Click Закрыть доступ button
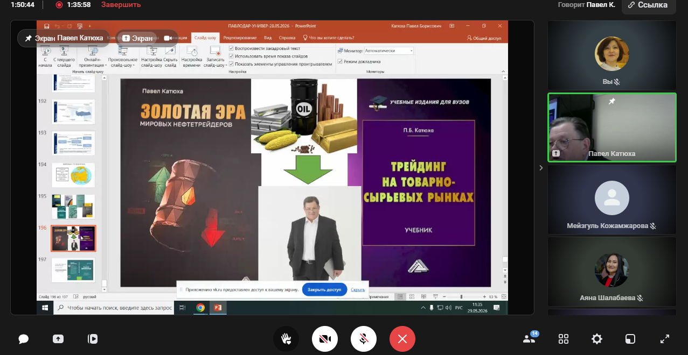The width and height of the screenshot is (688, 355). click(324, 289)
